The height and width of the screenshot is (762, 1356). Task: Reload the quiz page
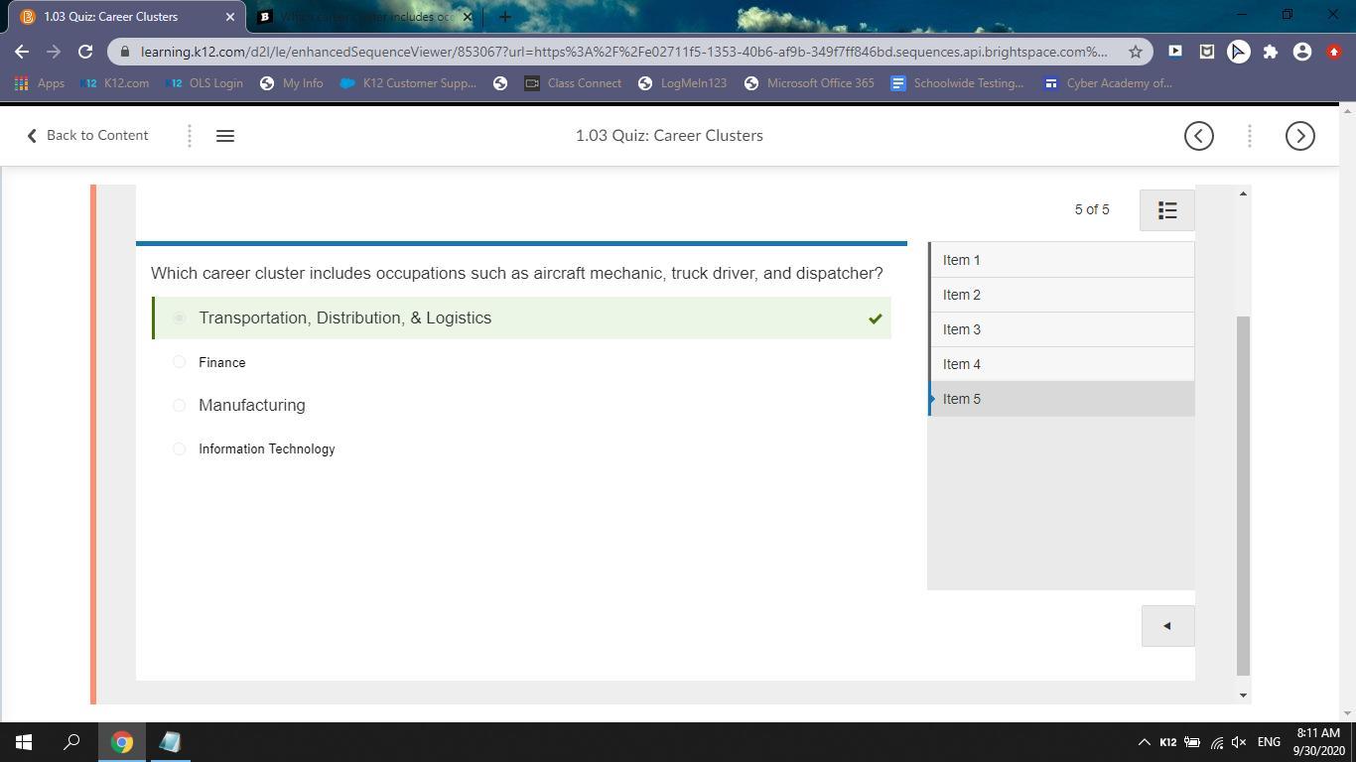point(85,52)
